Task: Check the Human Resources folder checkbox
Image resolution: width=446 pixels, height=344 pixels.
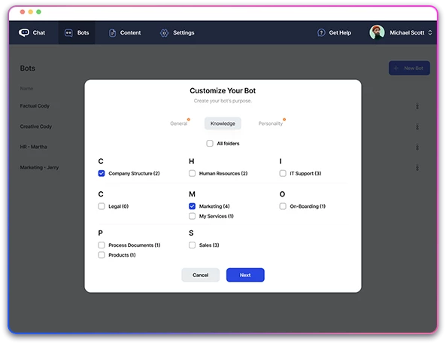Action: (192, 173)
